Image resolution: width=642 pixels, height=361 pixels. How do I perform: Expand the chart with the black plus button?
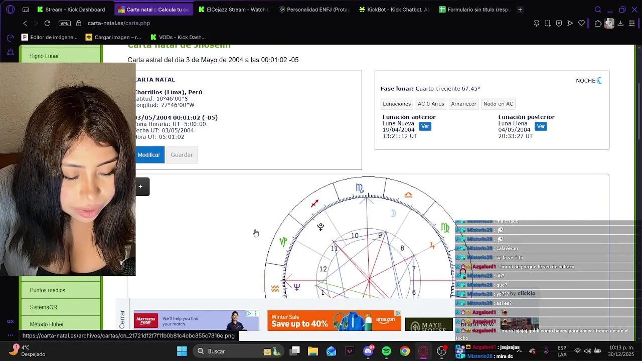[141, 187]
